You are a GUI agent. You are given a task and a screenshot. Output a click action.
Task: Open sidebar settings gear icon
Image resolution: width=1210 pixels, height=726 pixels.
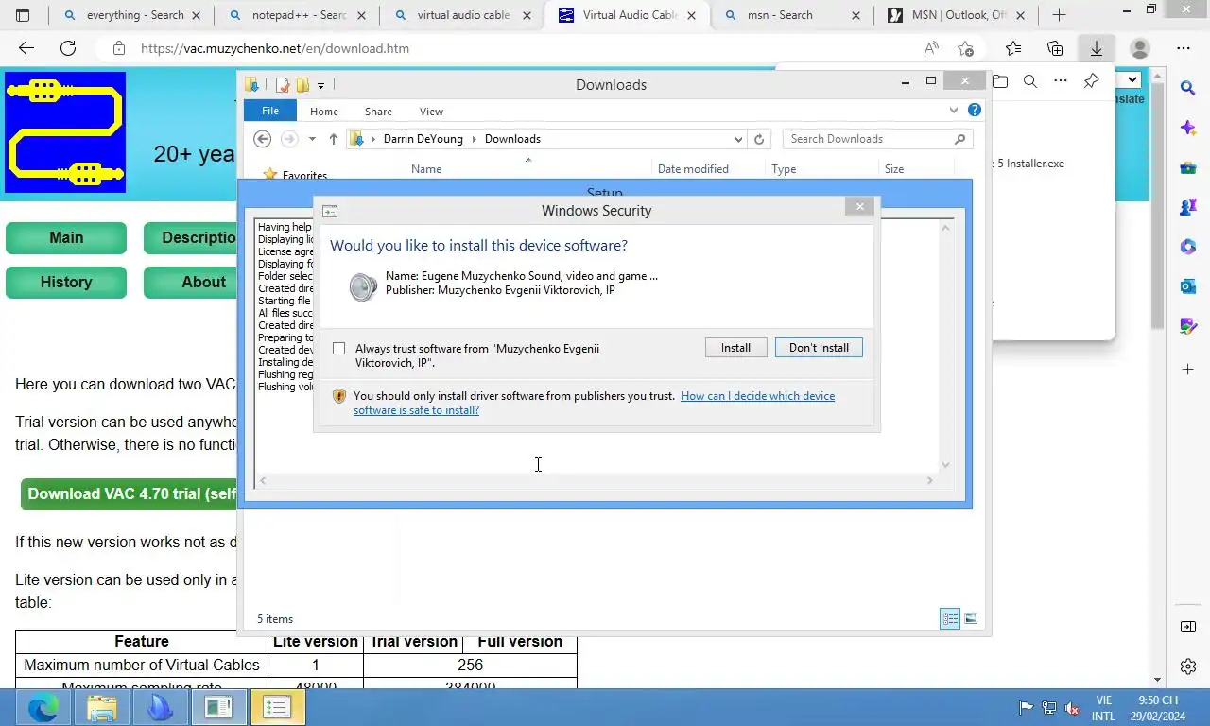tap(1188, 666)
